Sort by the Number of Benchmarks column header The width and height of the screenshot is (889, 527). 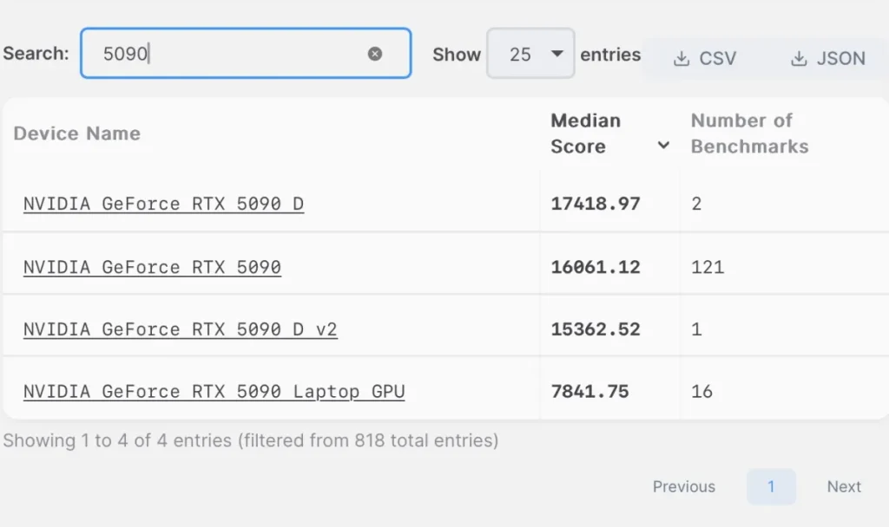[749, 133]
